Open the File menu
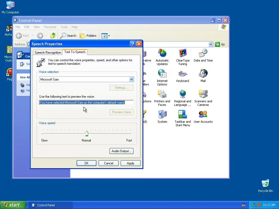The height and width of the screenshot is (209, 279). coord(18,27)
